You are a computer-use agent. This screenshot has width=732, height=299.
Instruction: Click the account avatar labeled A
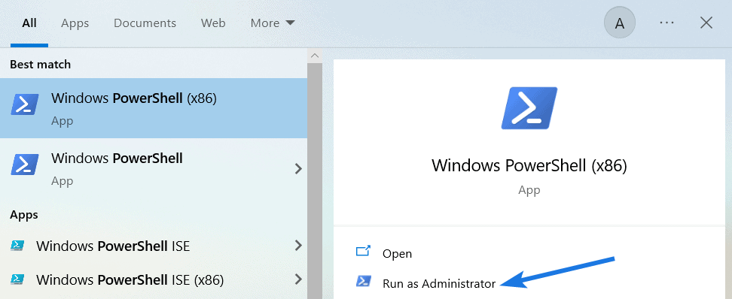tap(620, 23)
